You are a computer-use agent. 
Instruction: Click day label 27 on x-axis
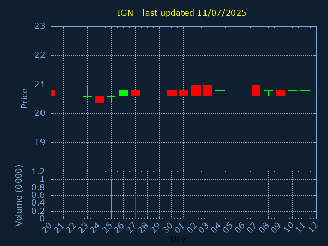point(132,228)
